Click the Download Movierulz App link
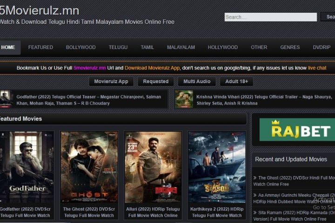 (152, 68)
